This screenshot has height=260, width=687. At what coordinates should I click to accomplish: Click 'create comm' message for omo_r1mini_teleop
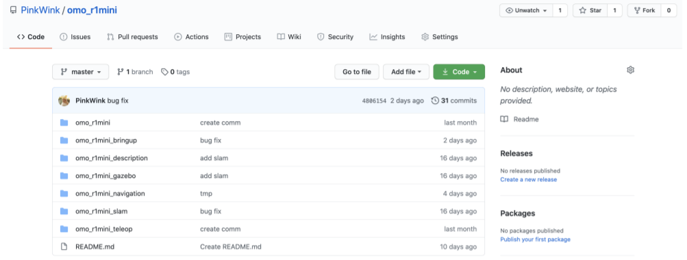221,229
